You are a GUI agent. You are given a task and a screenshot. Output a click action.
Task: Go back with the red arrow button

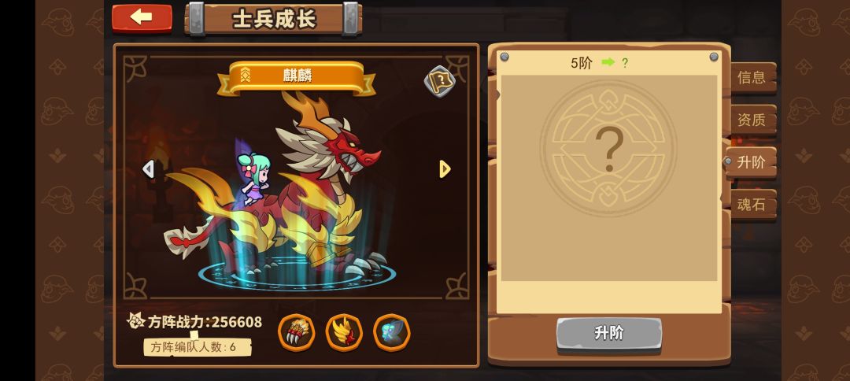coord(142,18)
